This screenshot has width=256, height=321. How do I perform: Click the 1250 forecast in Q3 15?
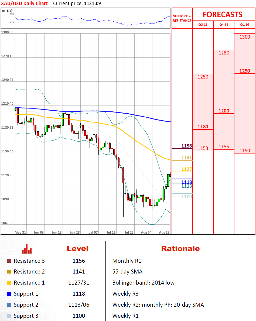203,77
